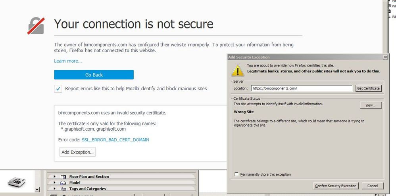Click the crossed-out padlock insecure connection icon
The image size is (396, 196).
pyautogui.click(x=36, y=25)
